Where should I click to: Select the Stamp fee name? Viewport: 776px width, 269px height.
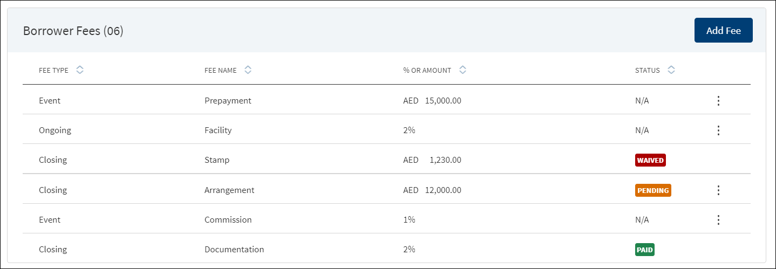[217, 160]
